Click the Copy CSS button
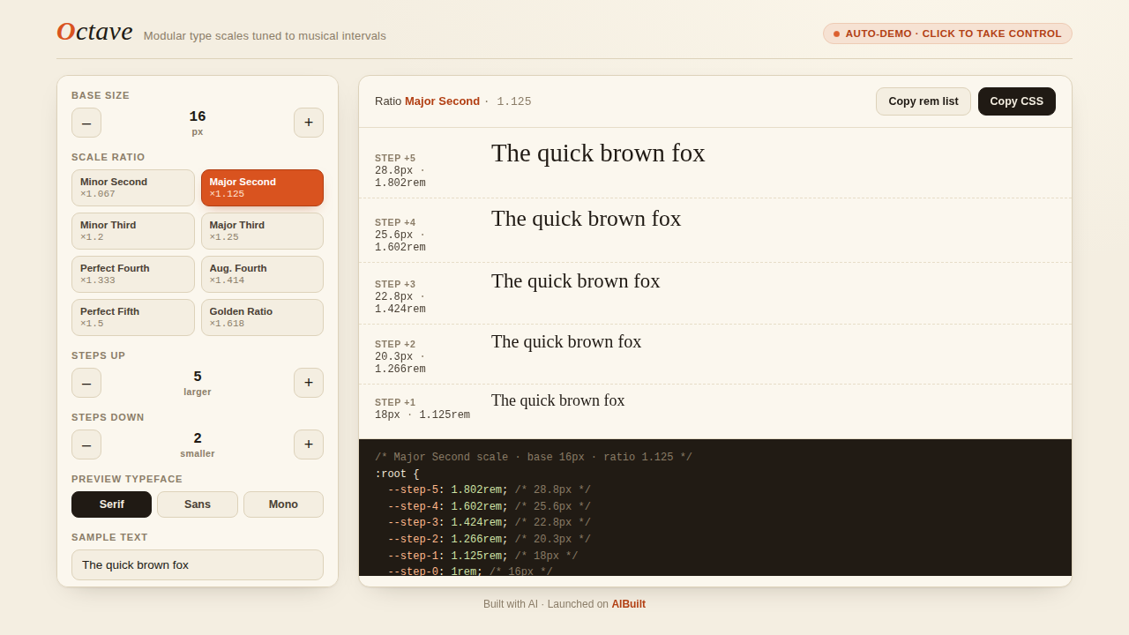Screen dimensions: 1129x635 coord(1017,101)
